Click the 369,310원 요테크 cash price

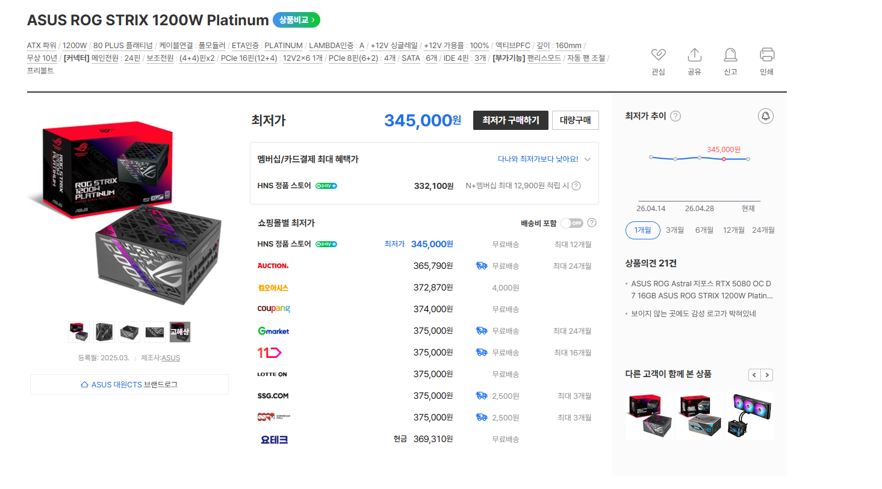[x=433, y=439]
